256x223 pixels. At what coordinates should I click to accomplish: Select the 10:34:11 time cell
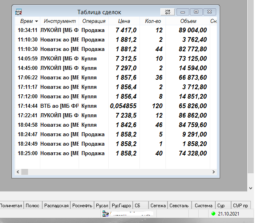28,30
